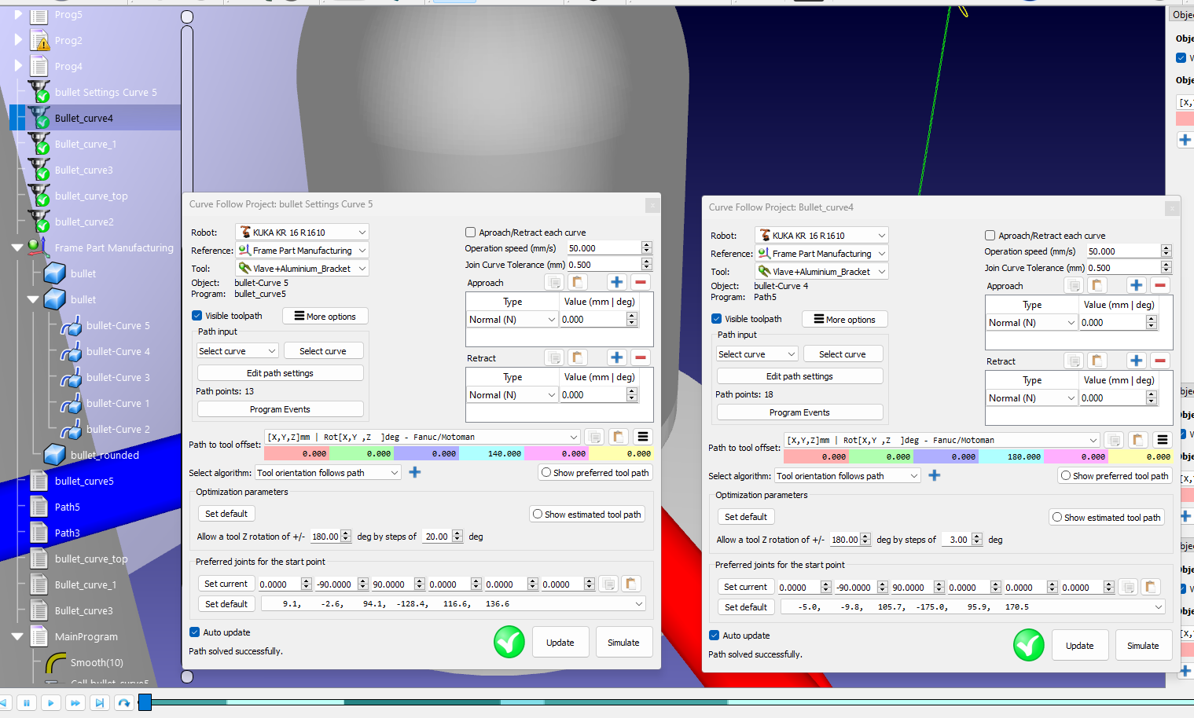Click Simulate button in Bullet_curve4 dialog
The image size is (1194, 718).
(x=1142, y=646)
